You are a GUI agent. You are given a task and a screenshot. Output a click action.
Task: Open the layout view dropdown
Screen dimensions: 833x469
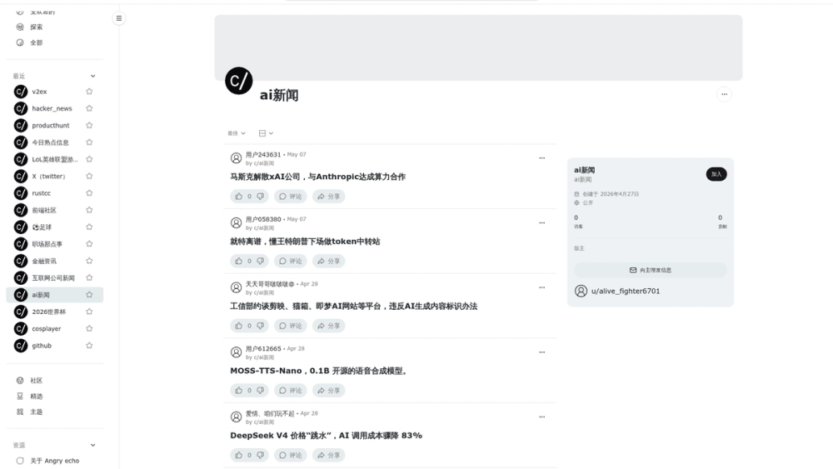coord(266,133)
